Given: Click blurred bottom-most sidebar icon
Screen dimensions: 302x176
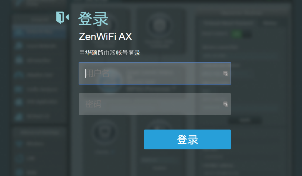Looking at the screenshot, I should pyautogui.click(x=19, y=172).
